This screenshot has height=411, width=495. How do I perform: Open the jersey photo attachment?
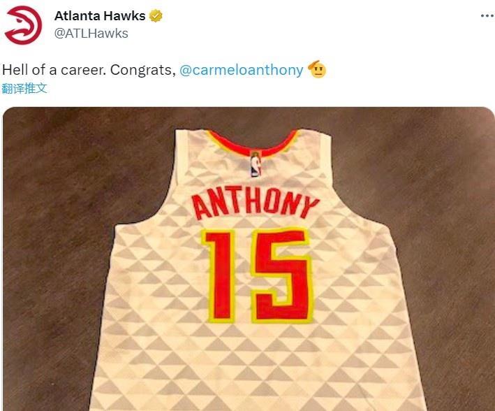click(249, 259)
